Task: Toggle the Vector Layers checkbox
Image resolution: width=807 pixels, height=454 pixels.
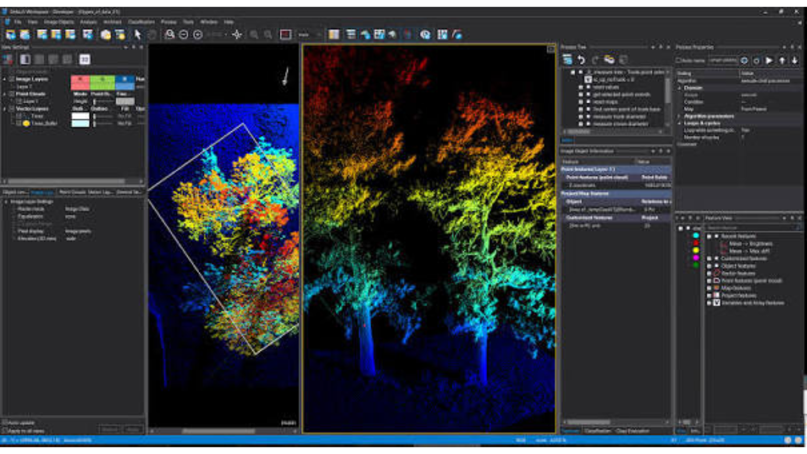Action: click(12, 108)
